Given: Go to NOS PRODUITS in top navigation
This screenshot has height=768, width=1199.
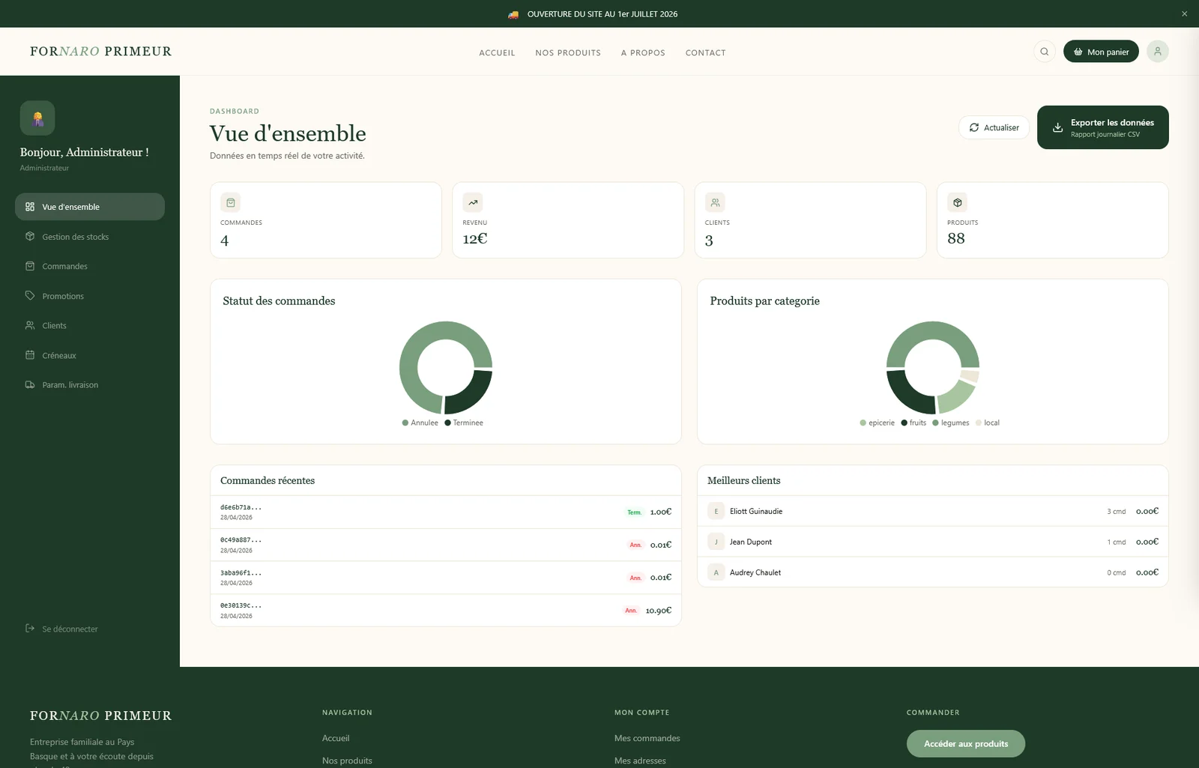Looking at the screenshot, I should 568,52.
